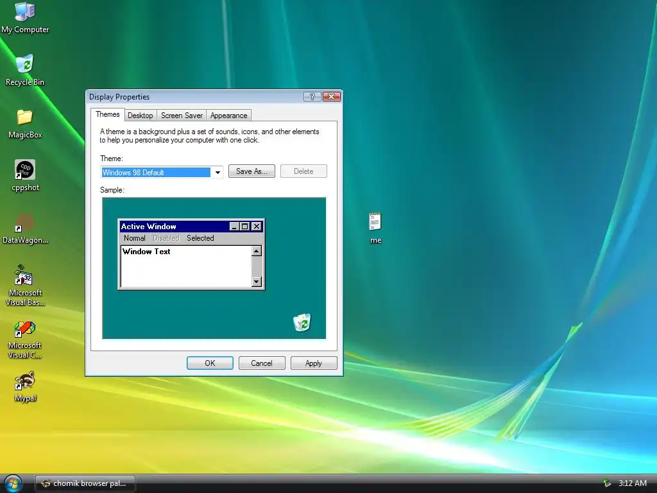Click the disabled Delete button
Image resolution: width=657 pixels, height=493 pixels.
coord(303,171)
